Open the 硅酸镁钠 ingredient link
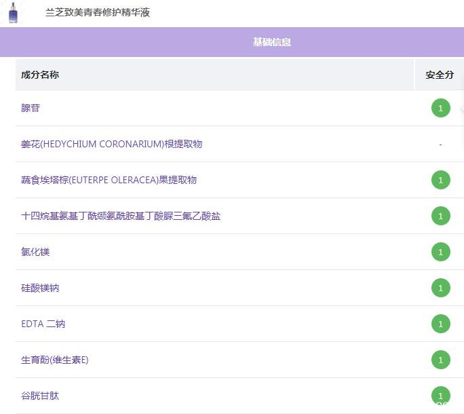The width and height of the screenshot is (464, 414). [40, 288]
